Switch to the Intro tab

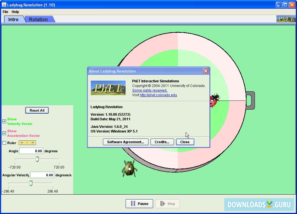point(13,19)
